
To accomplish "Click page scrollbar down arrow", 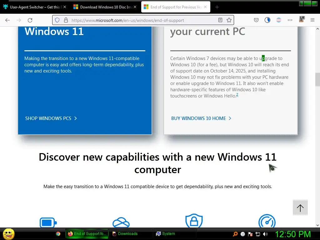I will click(317, 225).
